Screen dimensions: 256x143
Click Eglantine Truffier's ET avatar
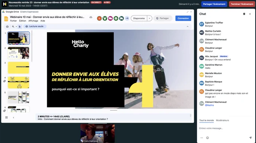[x=202, y=24]
